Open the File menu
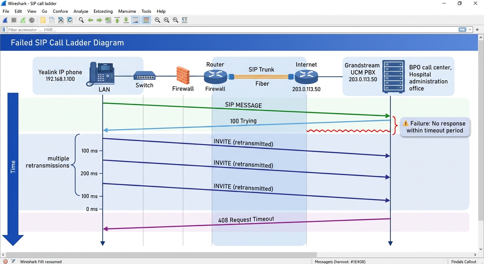This screenshot has height=264, width=484. pos(6,11)
